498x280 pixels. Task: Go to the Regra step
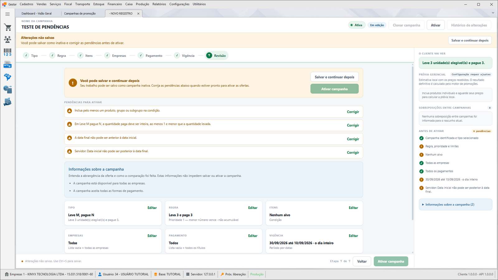click(58, 56)
